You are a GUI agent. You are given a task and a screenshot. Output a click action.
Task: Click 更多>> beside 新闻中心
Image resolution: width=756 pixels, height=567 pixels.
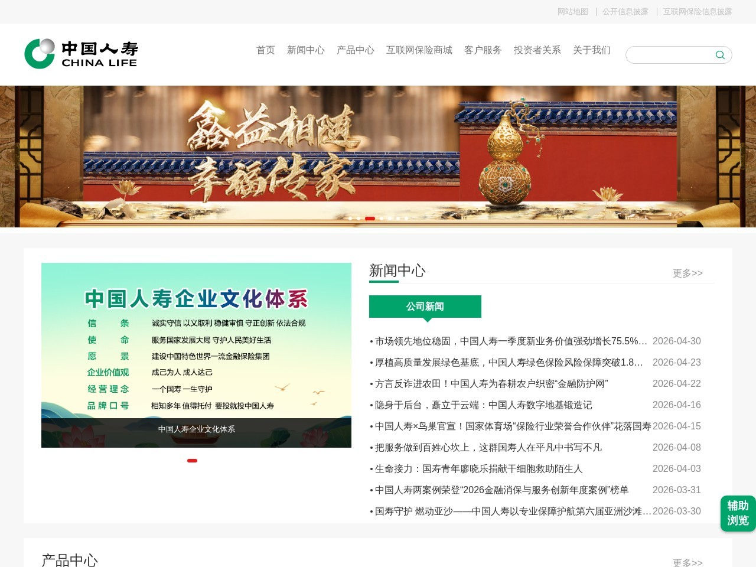[687, 273]
